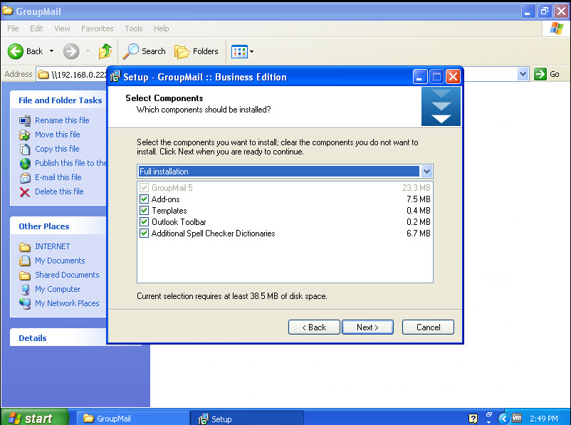Open the Favorites menu
571x425 pixels.
click(97, 28)
